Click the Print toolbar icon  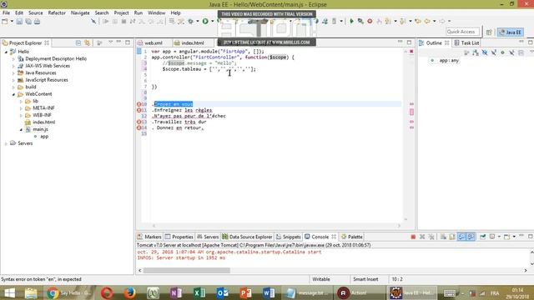37,22
